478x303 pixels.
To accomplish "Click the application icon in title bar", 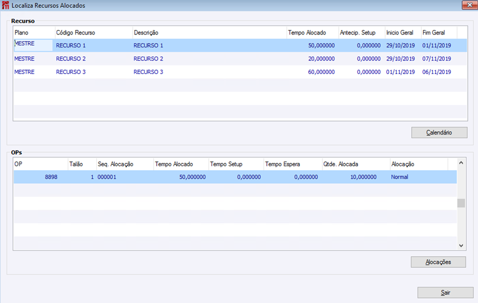I will [x=6, y=5].
